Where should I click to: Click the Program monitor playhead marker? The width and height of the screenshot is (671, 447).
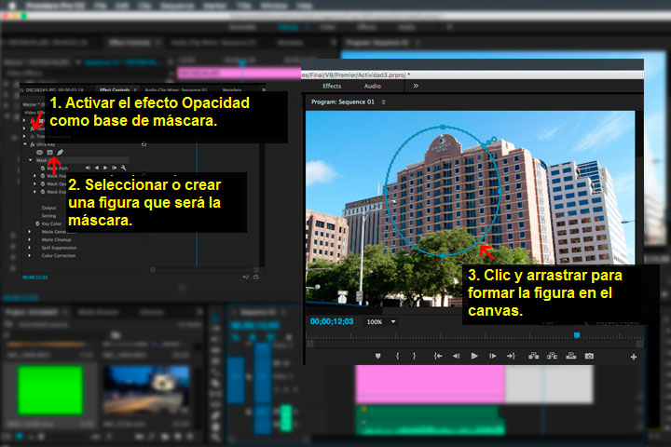point(577,335)
